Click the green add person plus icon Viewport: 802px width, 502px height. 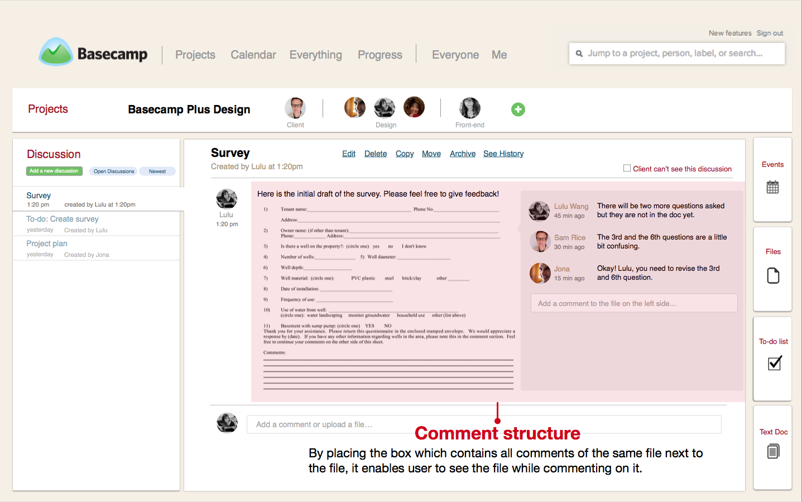coord(518,109)
